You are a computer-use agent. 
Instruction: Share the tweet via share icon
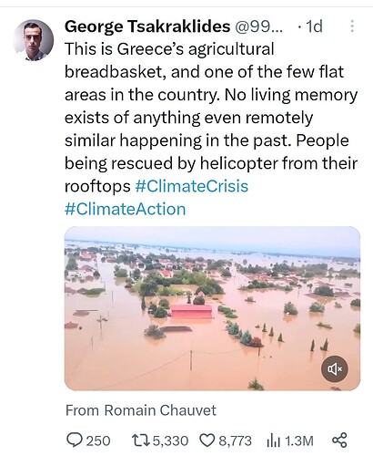point(339,440)
